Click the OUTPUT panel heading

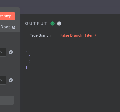(x=36, y=24)
